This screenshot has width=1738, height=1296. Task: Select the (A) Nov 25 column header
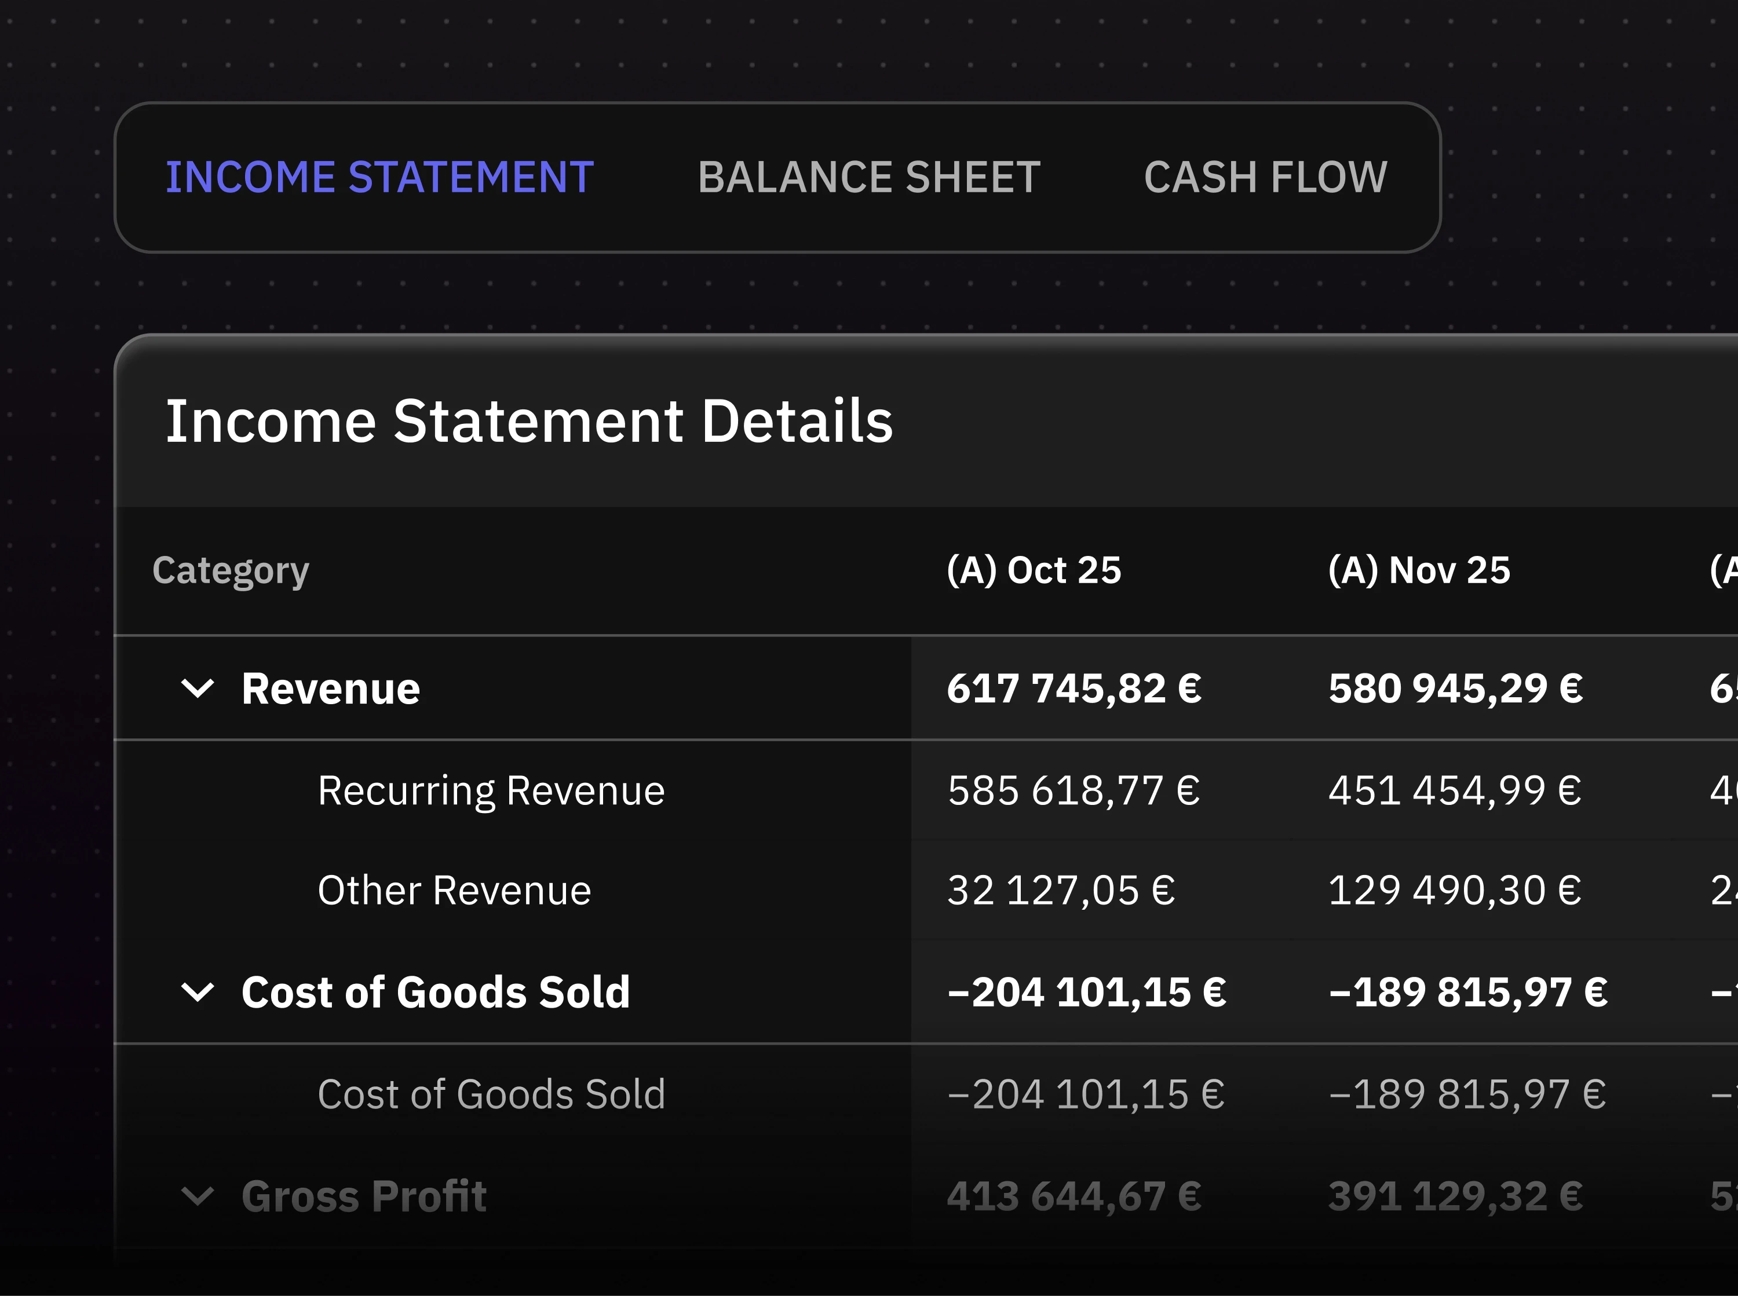coord(1419,570)
